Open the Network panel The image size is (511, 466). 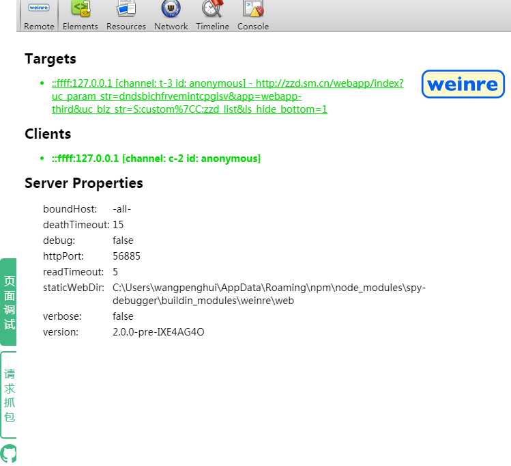(x=171, y=16)
